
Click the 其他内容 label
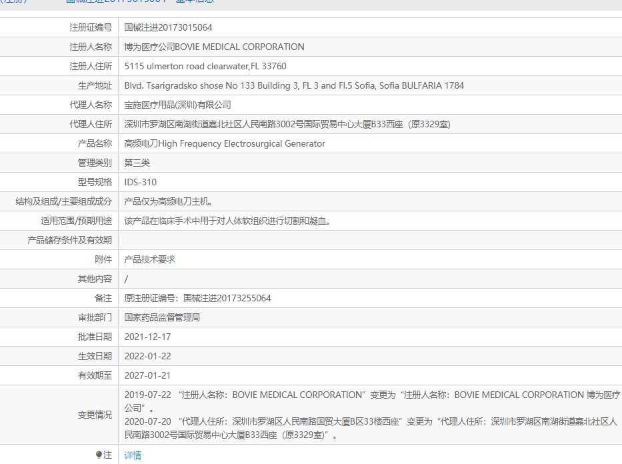click(x=95, y=279)
